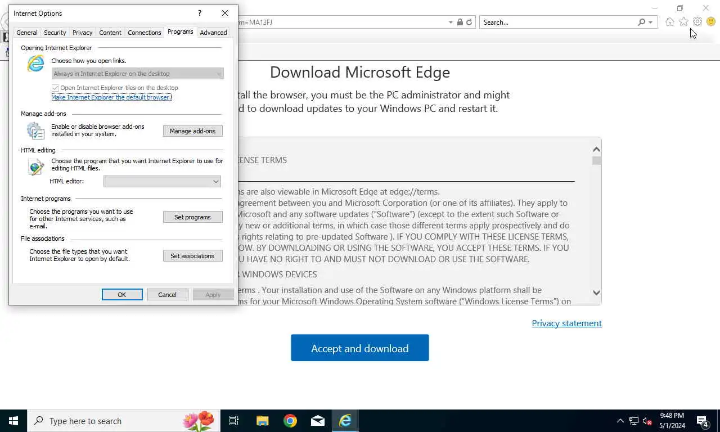This screenshot has width=720, height=432.
Task: Open the Internet Options help question mark
Action: (199, 13)
